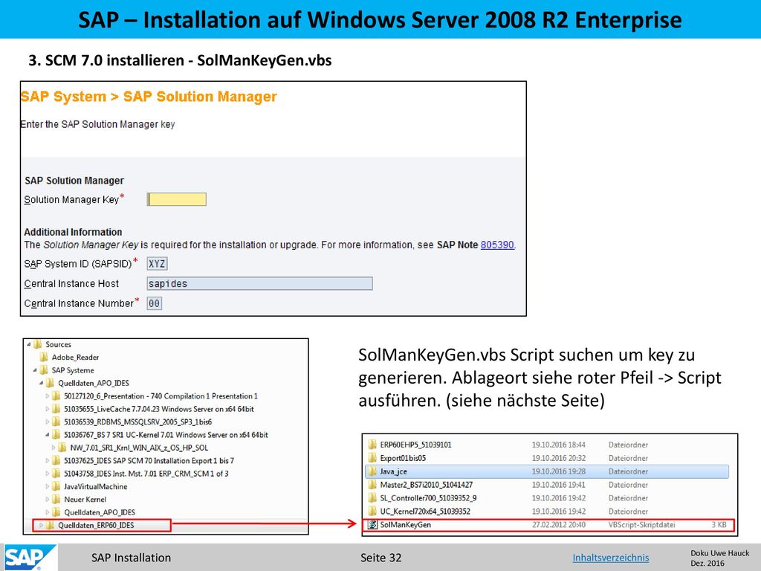Screen dimensions: 761x571
Task: Select the SolManKeyGen file name
Action: pyautogui.click(x=405, y=524)
